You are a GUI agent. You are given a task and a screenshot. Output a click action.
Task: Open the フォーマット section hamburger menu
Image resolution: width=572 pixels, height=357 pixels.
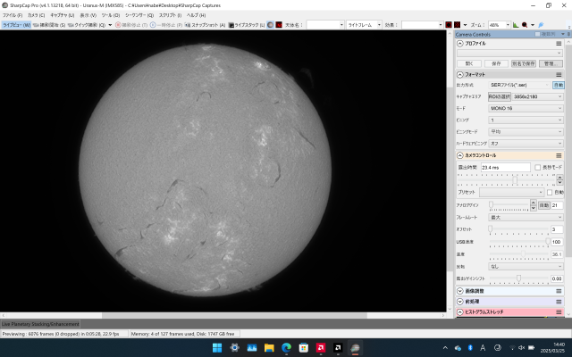click(x=559, y=75)
